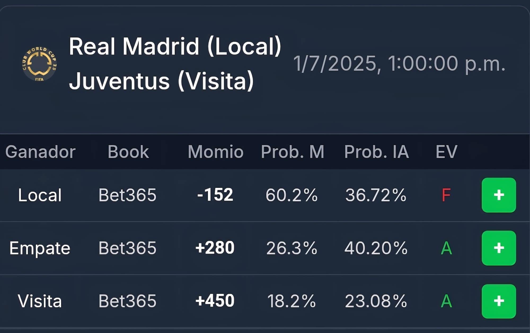Select the +280 odds value
530x333 pixels.
coord(215,248)
